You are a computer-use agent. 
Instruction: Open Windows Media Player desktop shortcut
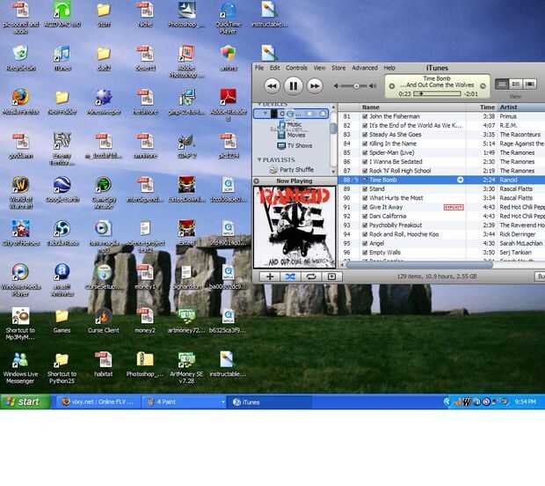tap(20, 280)
